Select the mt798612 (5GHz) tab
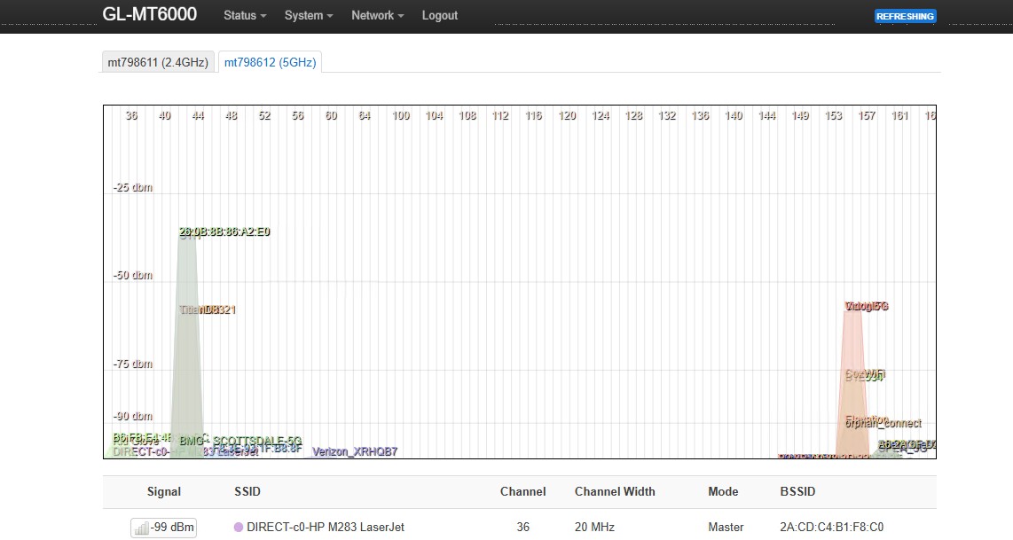This screenshot has width=1013, height=540. [x=270, y=62]
